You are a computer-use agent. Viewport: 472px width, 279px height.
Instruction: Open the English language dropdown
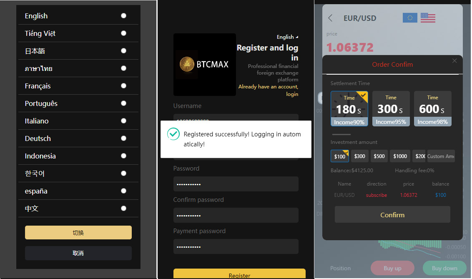tap(287, 37)
